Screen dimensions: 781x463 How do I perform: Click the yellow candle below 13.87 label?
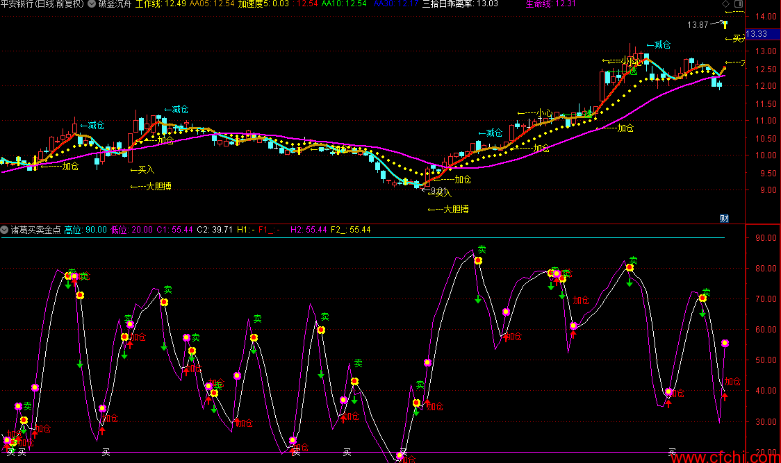[x=725, y=26]
